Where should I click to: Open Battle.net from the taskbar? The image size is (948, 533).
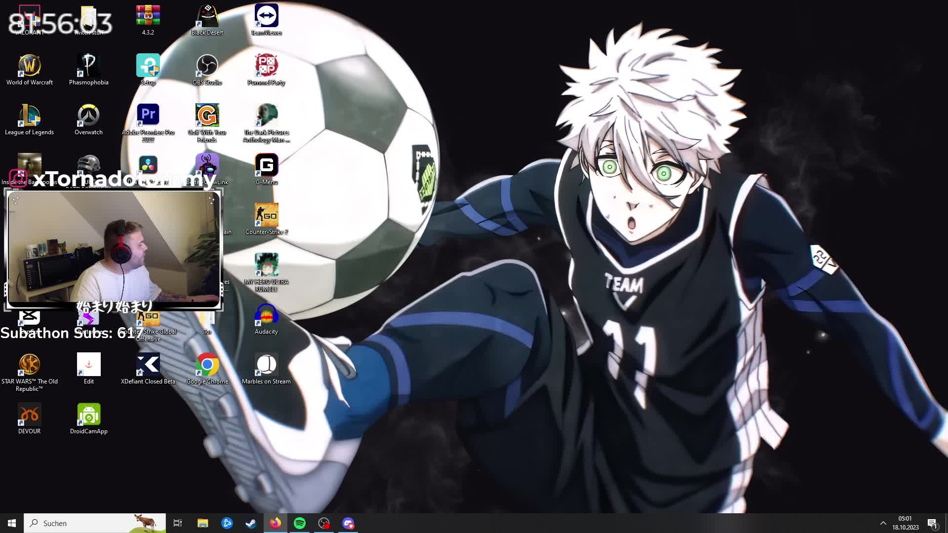[x=227, y=523]
